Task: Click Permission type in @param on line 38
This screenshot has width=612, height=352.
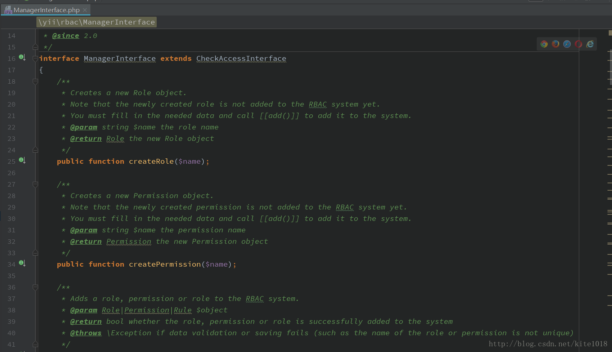Action: click(147, 310)
